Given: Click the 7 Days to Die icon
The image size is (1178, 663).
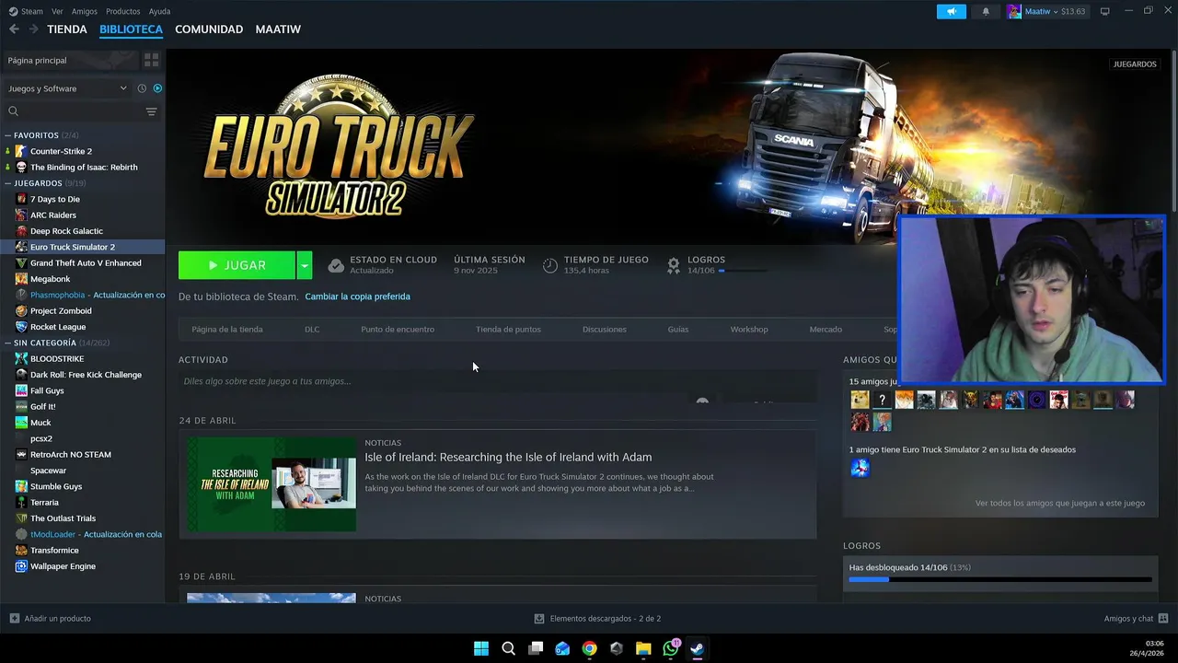Looking at the screenshot, I should 21,199.
